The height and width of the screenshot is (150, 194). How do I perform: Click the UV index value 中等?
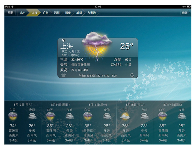(x=128, y=65)
